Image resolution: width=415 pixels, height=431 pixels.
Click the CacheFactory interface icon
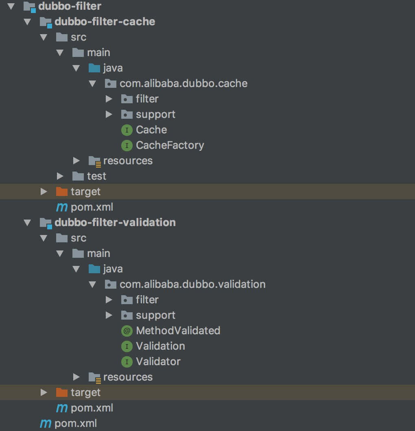[127, 146]
